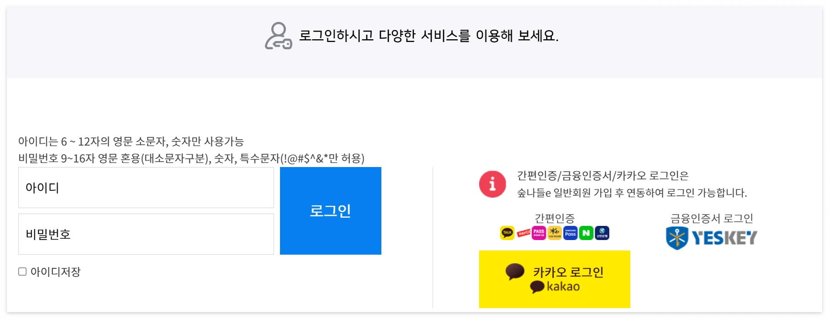Click the YESKEY shield key emblem
Screen dimensions: 829x319
click(676, 237)
